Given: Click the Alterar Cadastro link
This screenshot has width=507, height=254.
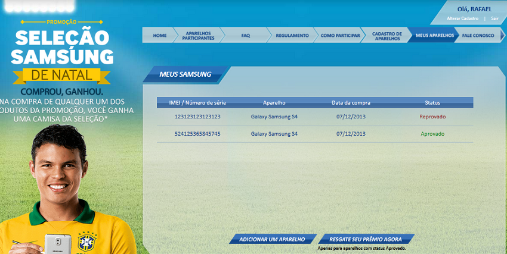Looking at the screenshot, I should coord(462,18).
